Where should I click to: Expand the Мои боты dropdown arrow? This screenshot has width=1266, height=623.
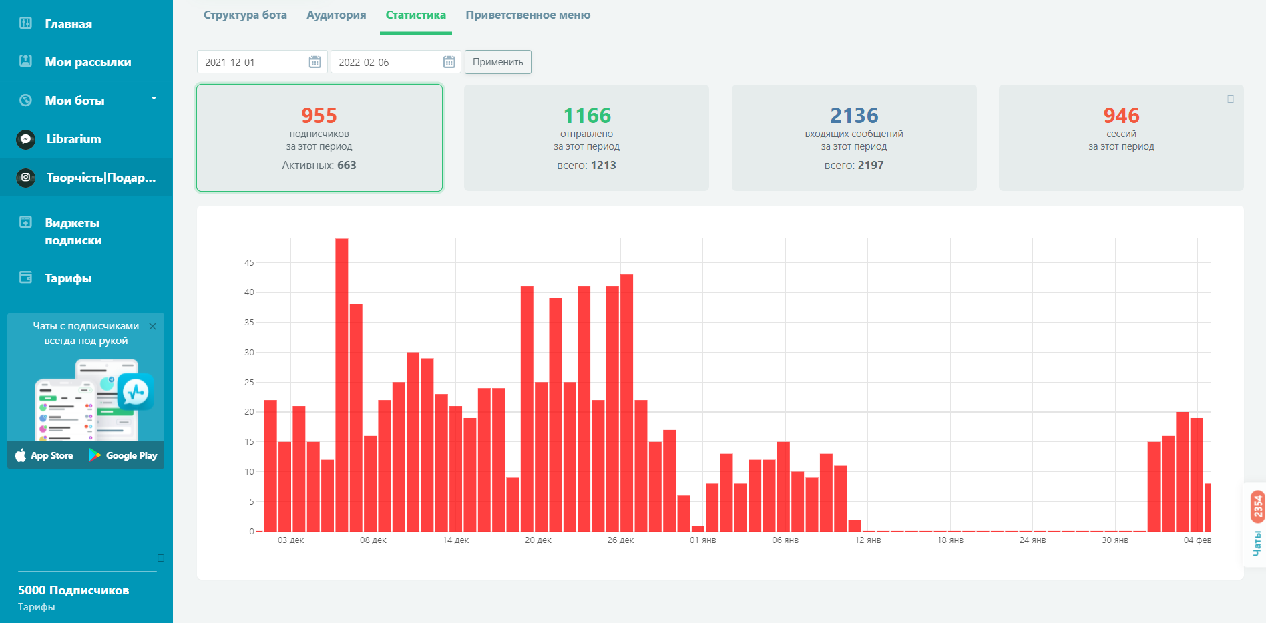154,99
